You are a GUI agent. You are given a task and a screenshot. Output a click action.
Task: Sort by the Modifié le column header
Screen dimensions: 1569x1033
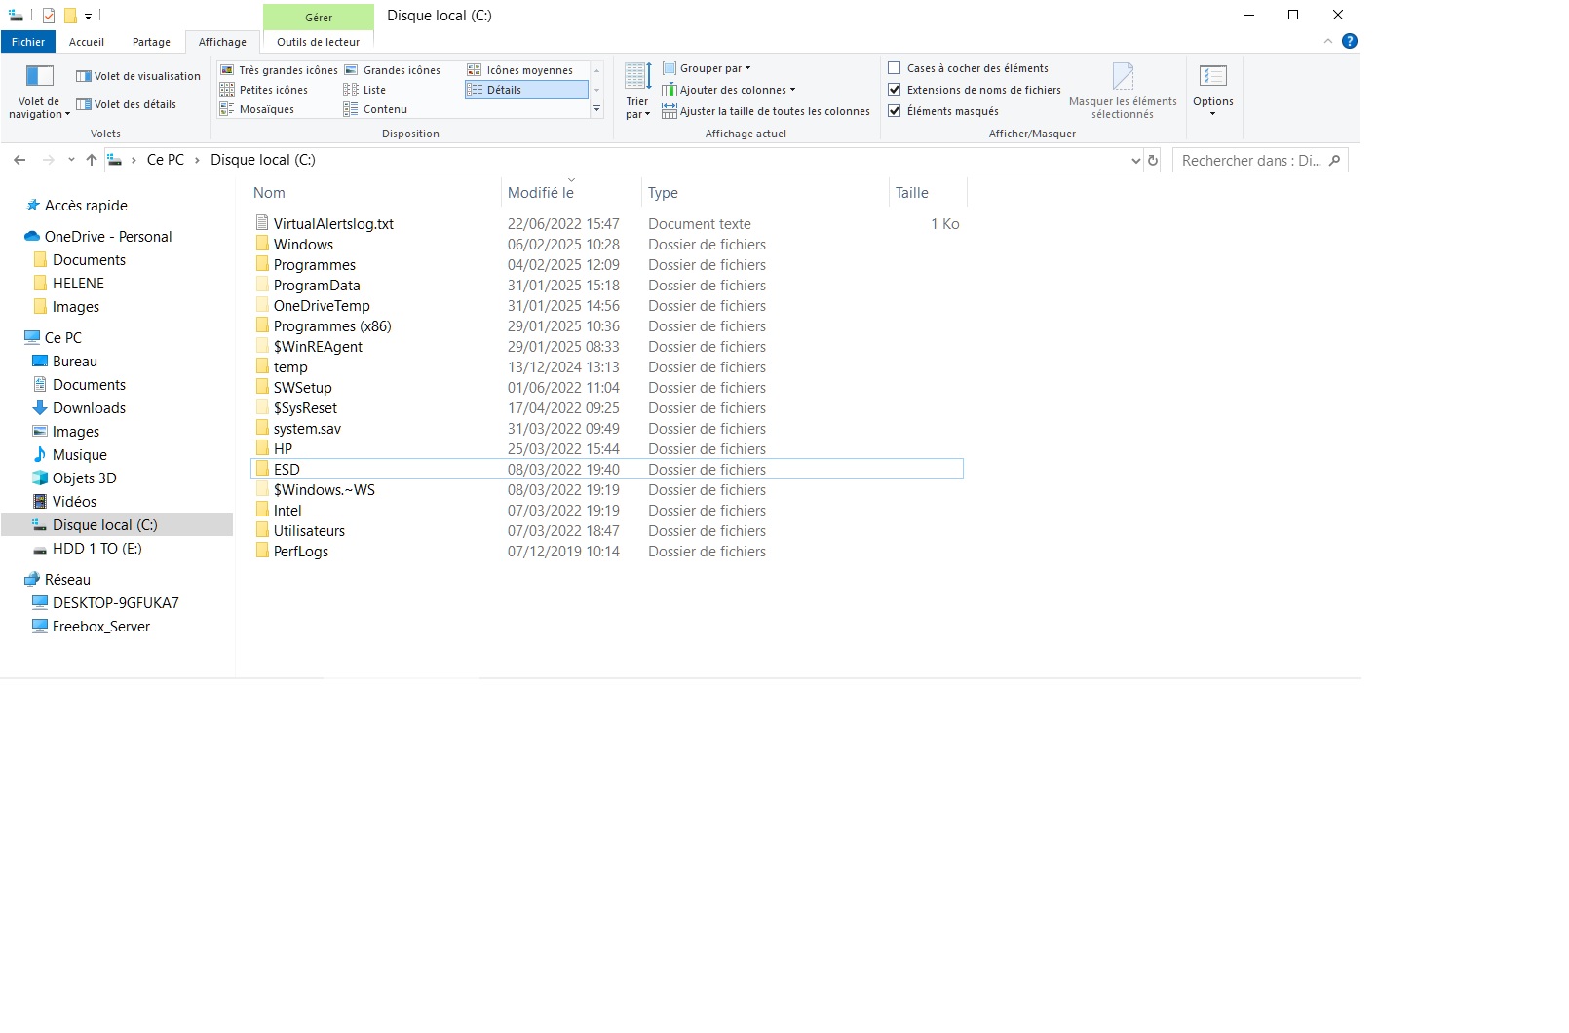[572, 193]
